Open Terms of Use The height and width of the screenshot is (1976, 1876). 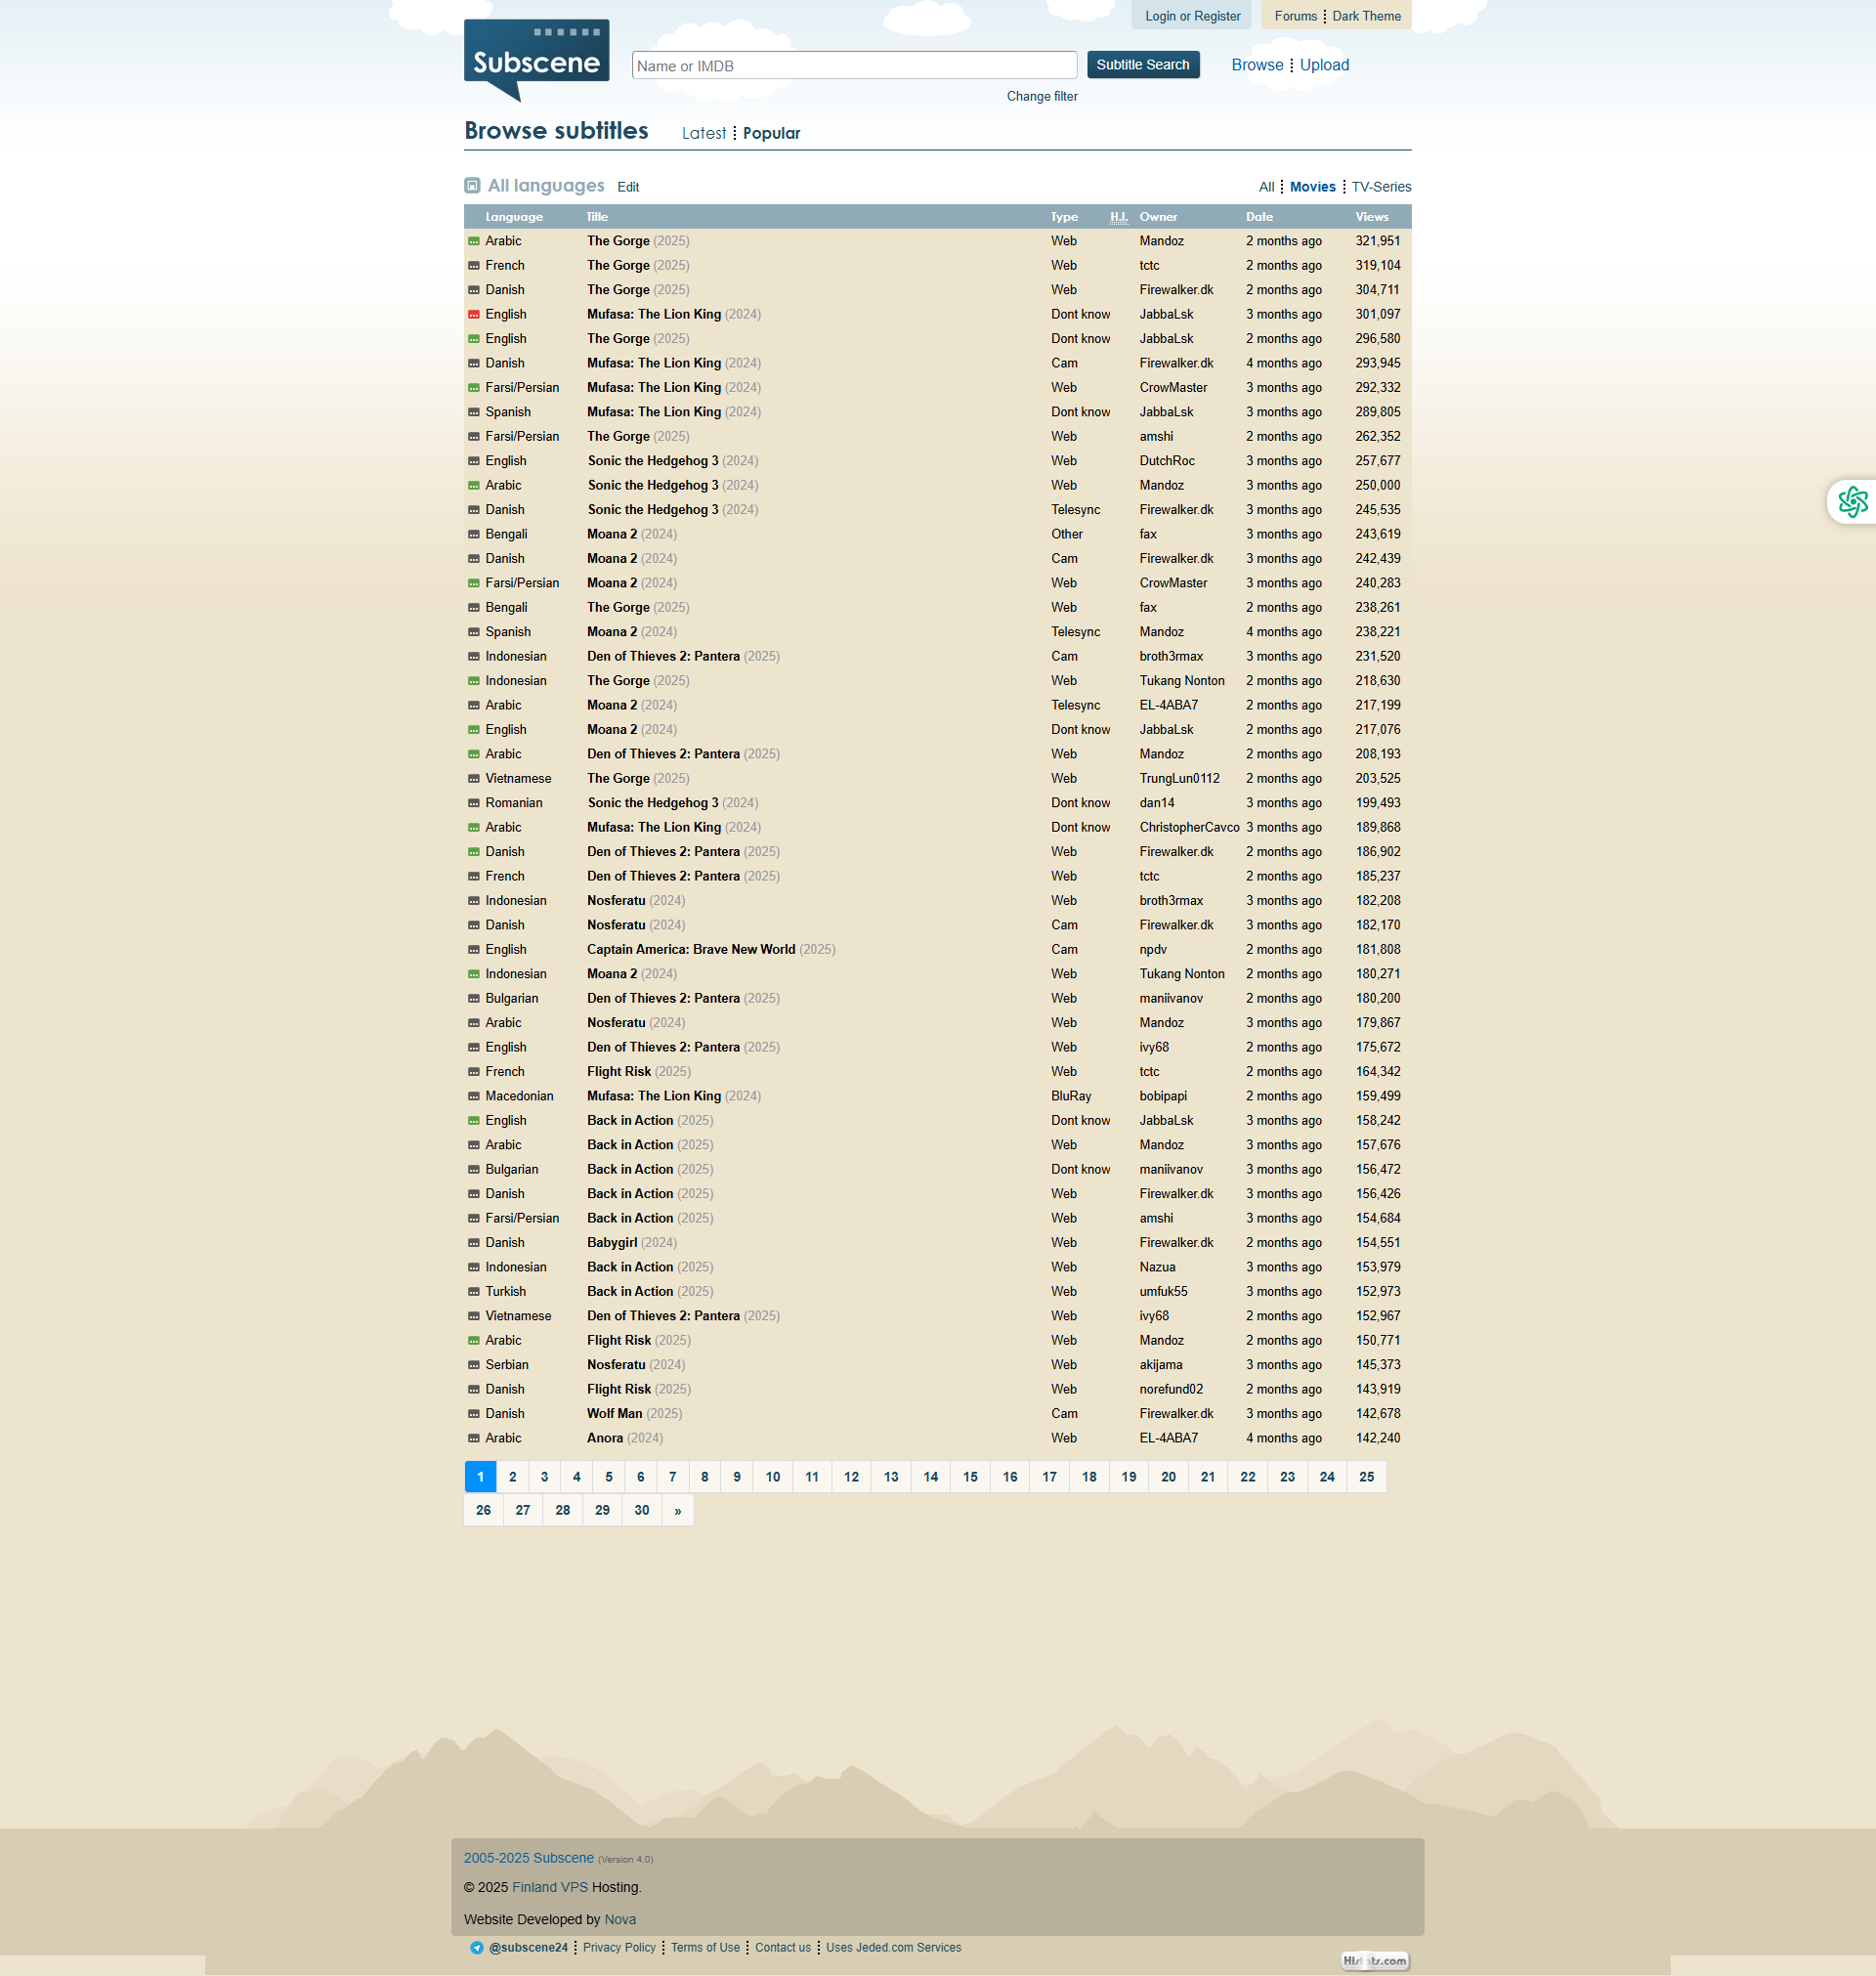point(705,1947)
